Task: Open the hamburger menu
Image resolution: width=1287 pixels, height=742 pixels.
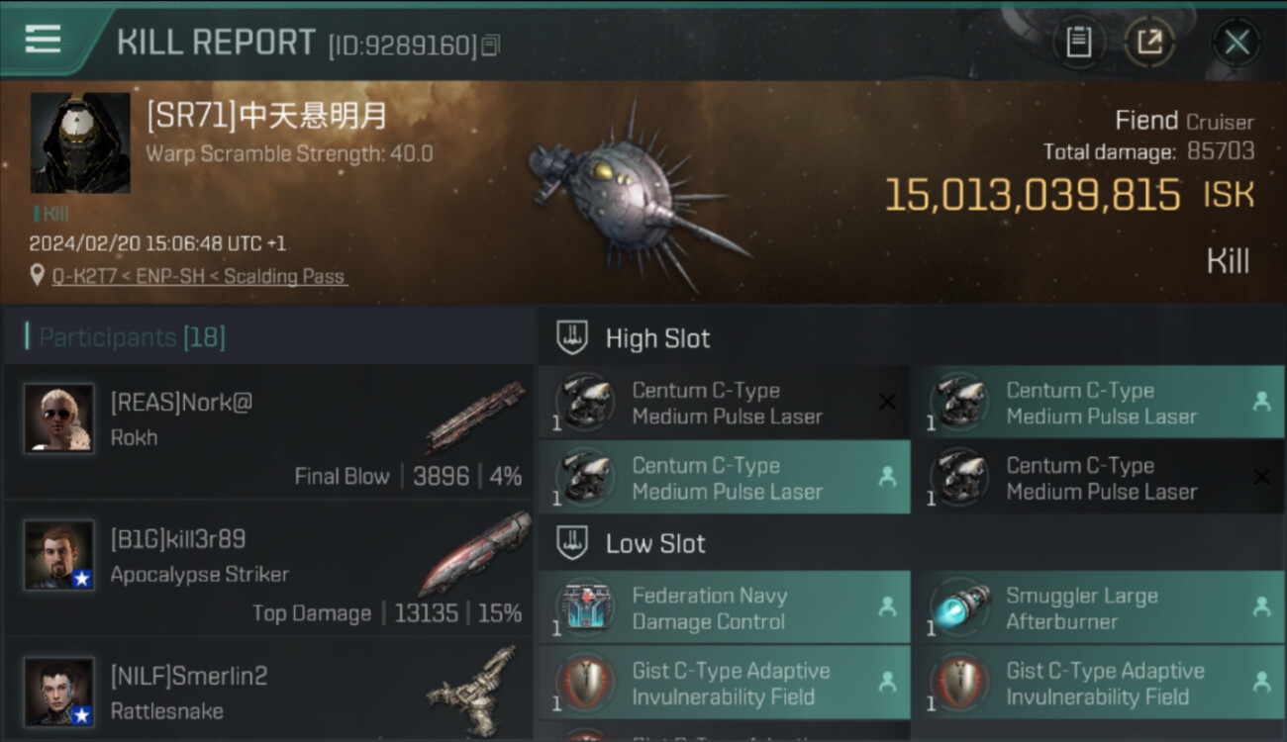Action: (44, 40)
